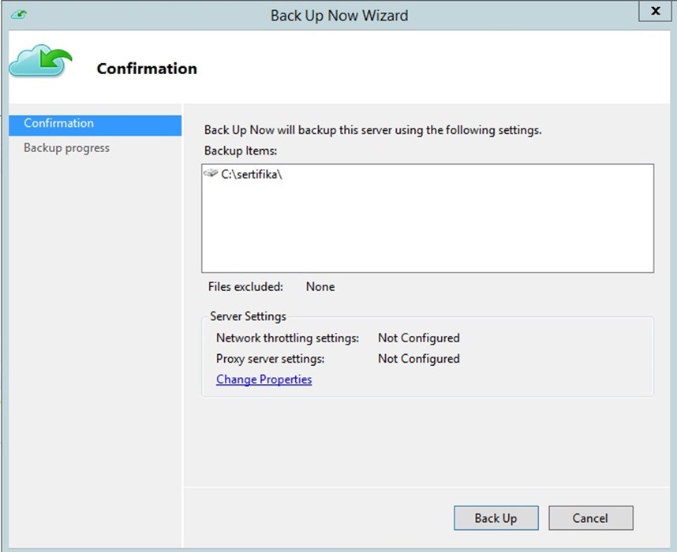This screenshot has height=552, width=677.
Task: Open the Change Properties link
Action: [x=264, y=379]
